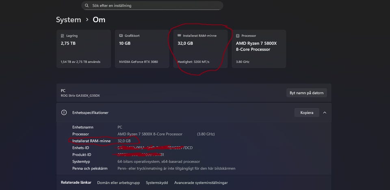
Task: Click the Lagring storage drive icon
Action: (x=63, y=36)
